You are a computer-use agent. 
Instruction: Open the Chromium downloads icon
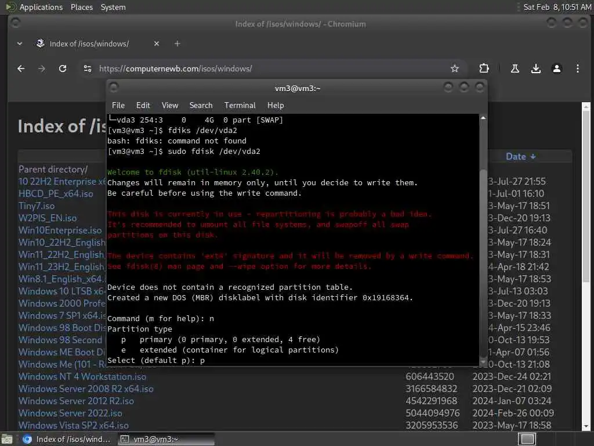(535, 69)
